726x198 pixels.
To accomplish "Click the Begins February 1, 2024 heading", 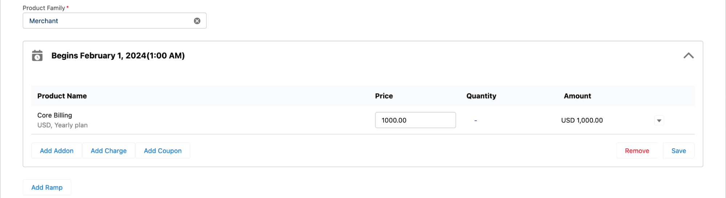I will click(x=118, y=55).
